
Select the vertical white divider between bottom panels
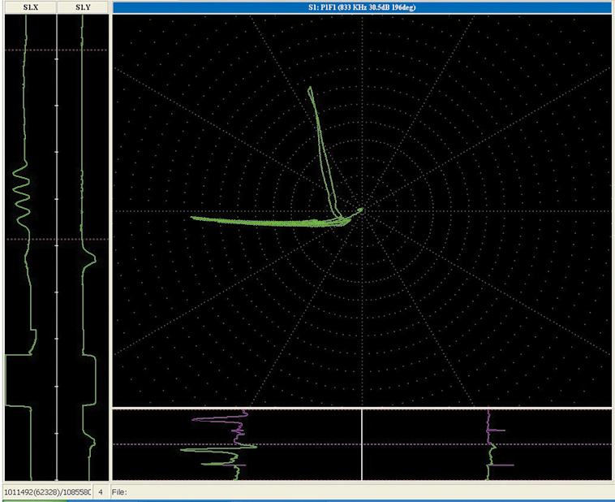coord(361,444)
